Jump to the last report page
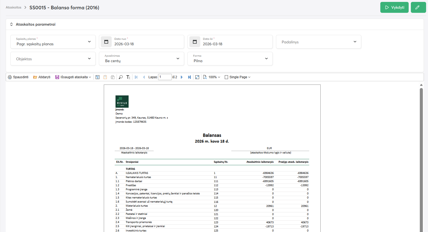This screenshot has width=428, height=232. 189,77
